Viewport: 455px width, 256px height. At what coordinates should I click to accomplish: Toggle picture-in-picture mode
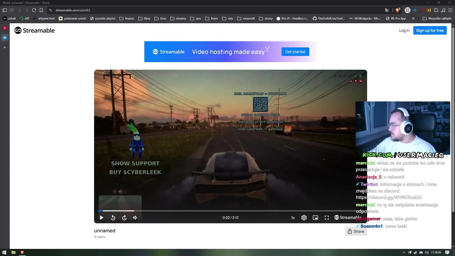tap(315, 218)
